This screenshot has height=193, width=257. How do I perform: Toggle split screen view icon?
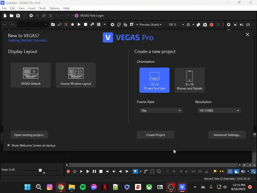[x=132, y=25]
